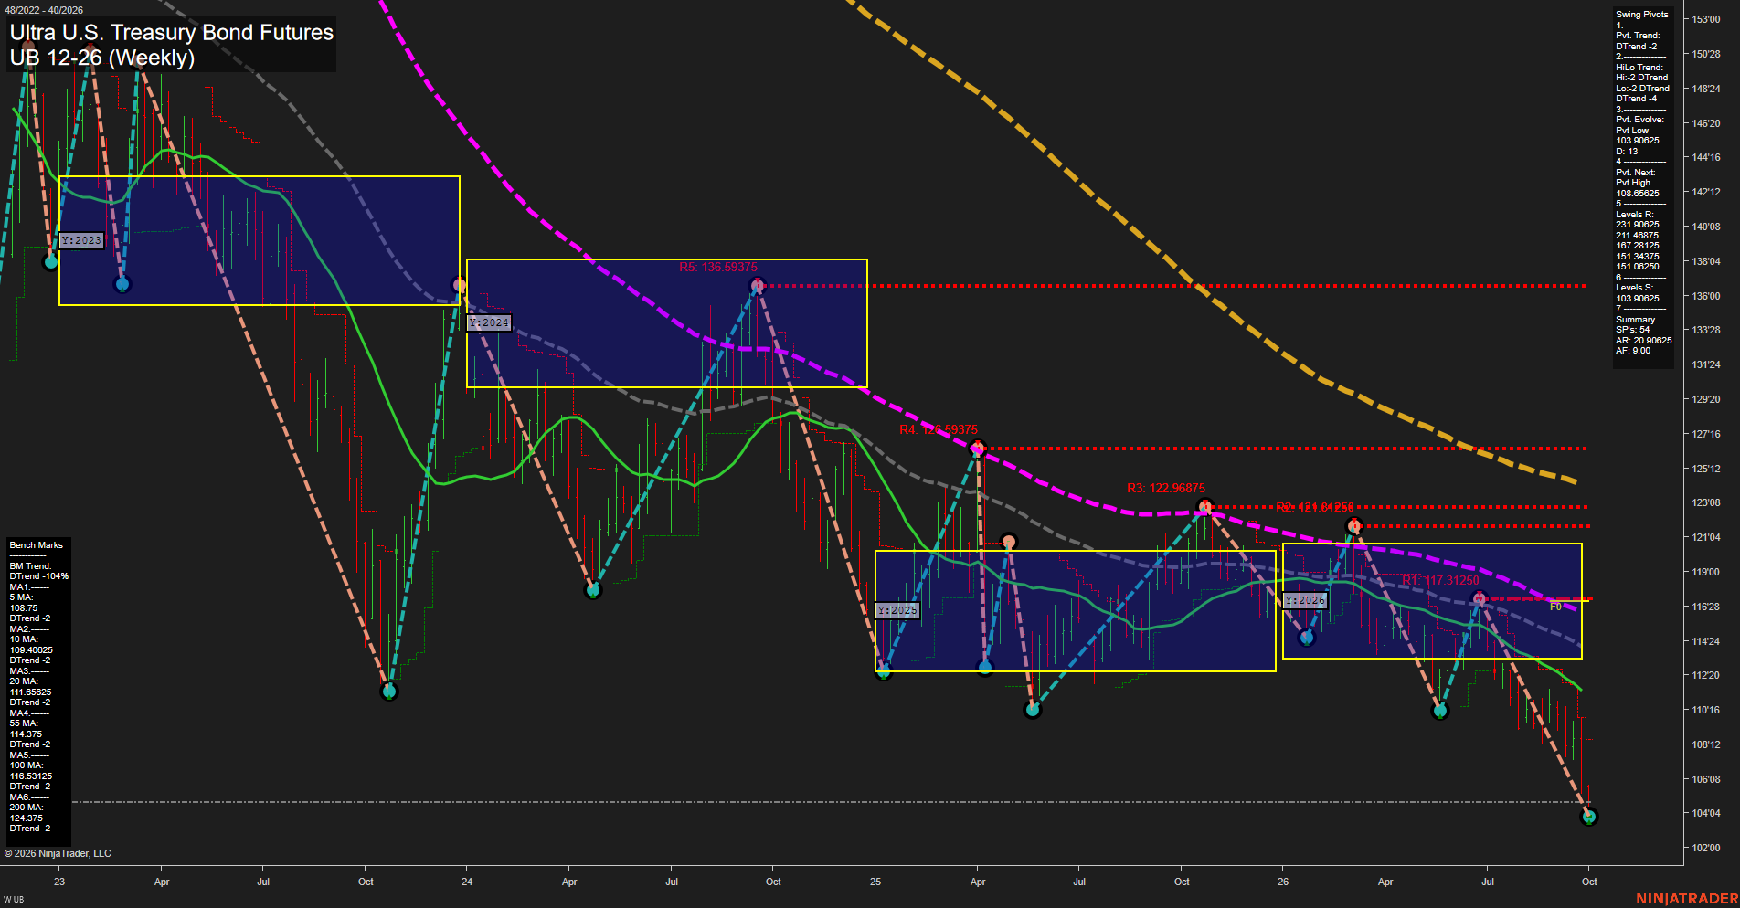Click the © 2026 NinjaTrader, LLC notice
The width and height of the screenshot is (1740, 908).
58,853
